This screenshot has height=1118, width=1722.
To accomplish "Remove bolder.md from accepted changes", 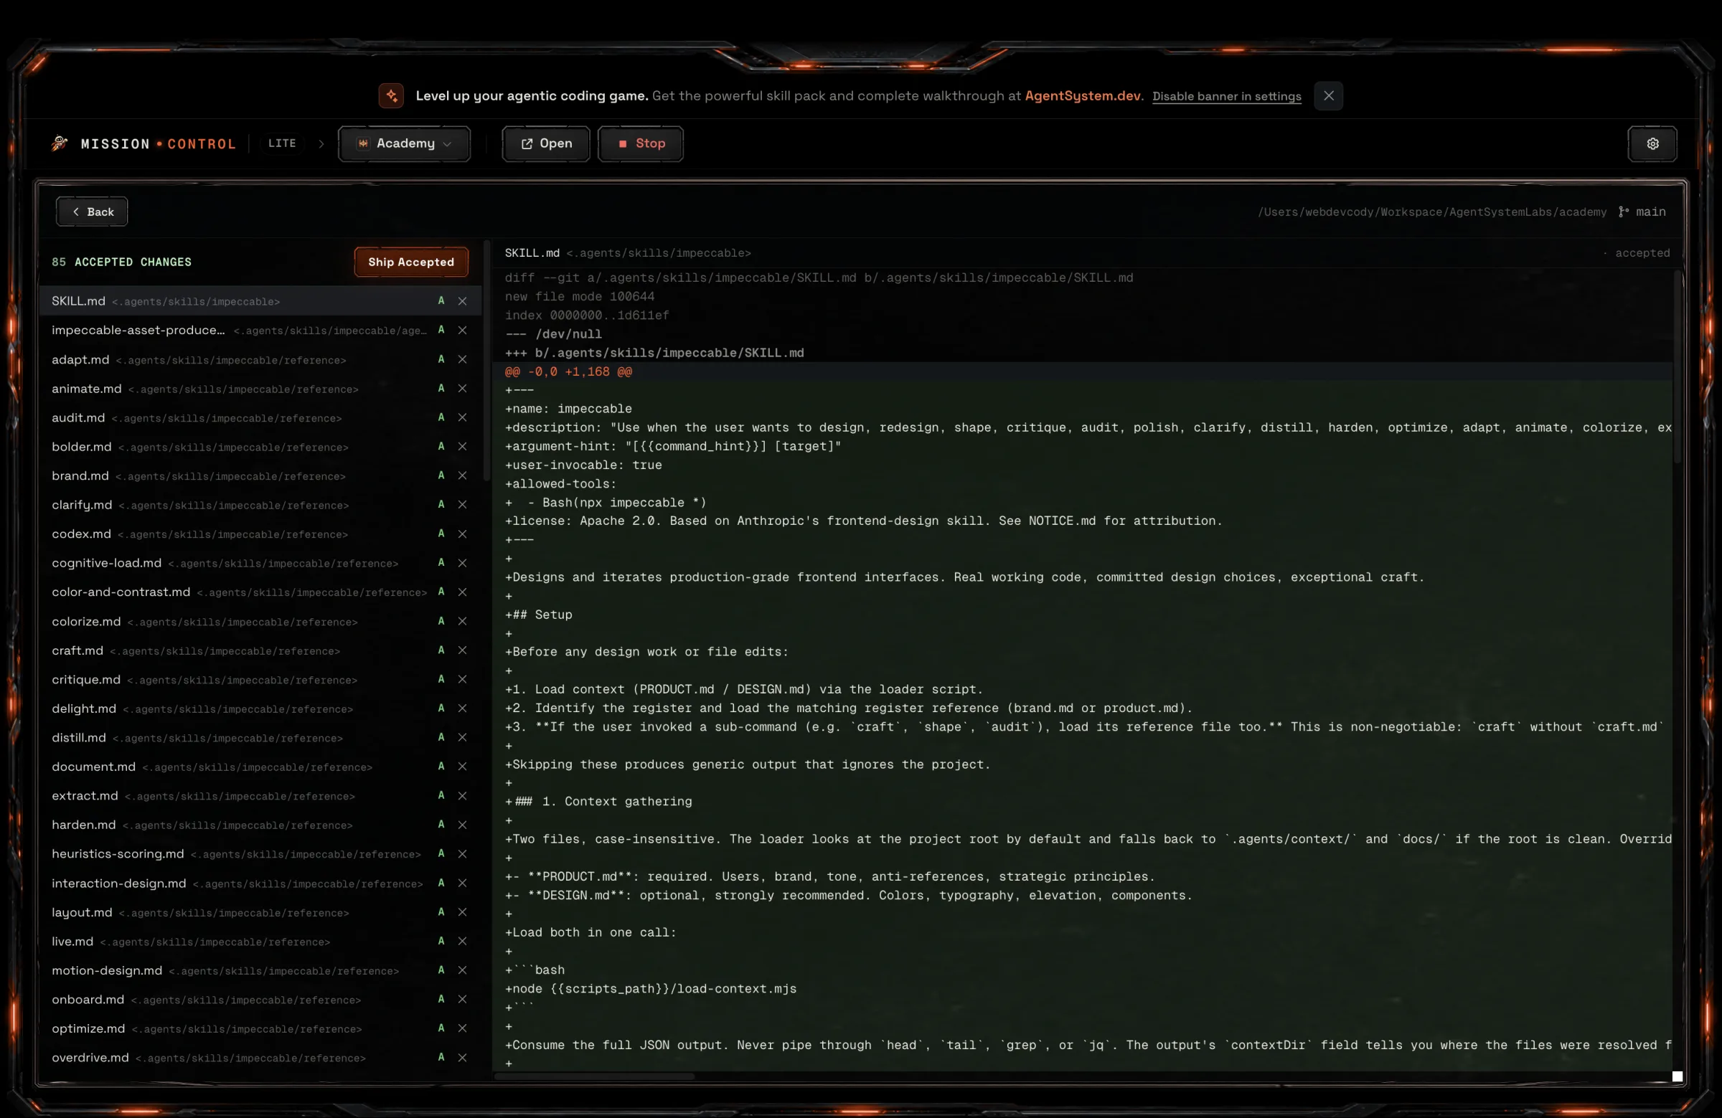I will click(462, 446).
